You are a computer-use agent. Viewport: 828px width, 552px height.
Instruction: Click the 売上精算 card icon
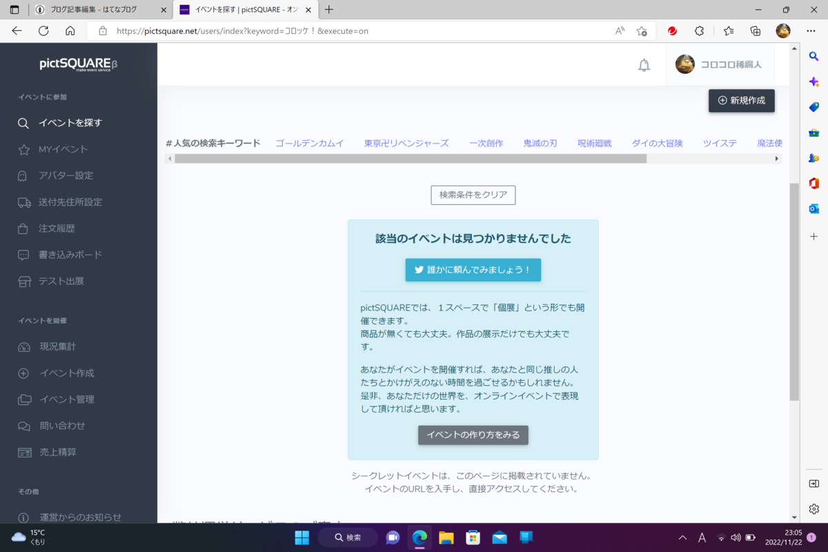point(24,453)
